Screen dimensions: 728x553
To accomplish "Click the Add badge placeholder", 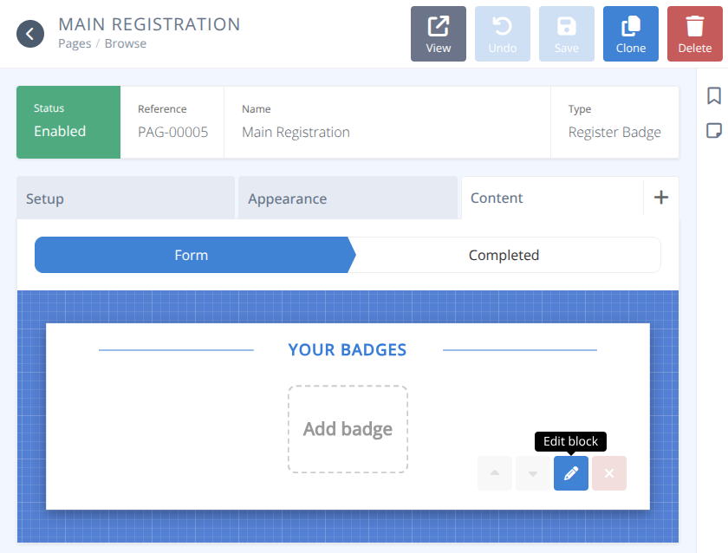I will pos(348,429).
